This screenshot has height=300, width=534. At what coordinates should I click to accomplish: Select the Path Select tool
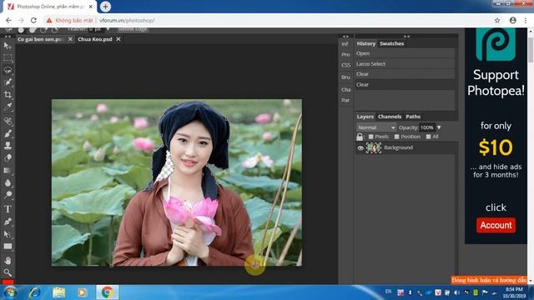pos(8,234)
